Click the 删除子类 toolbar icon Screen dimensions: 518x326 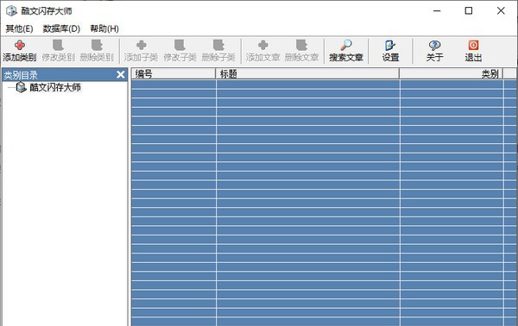pos(218,45)
